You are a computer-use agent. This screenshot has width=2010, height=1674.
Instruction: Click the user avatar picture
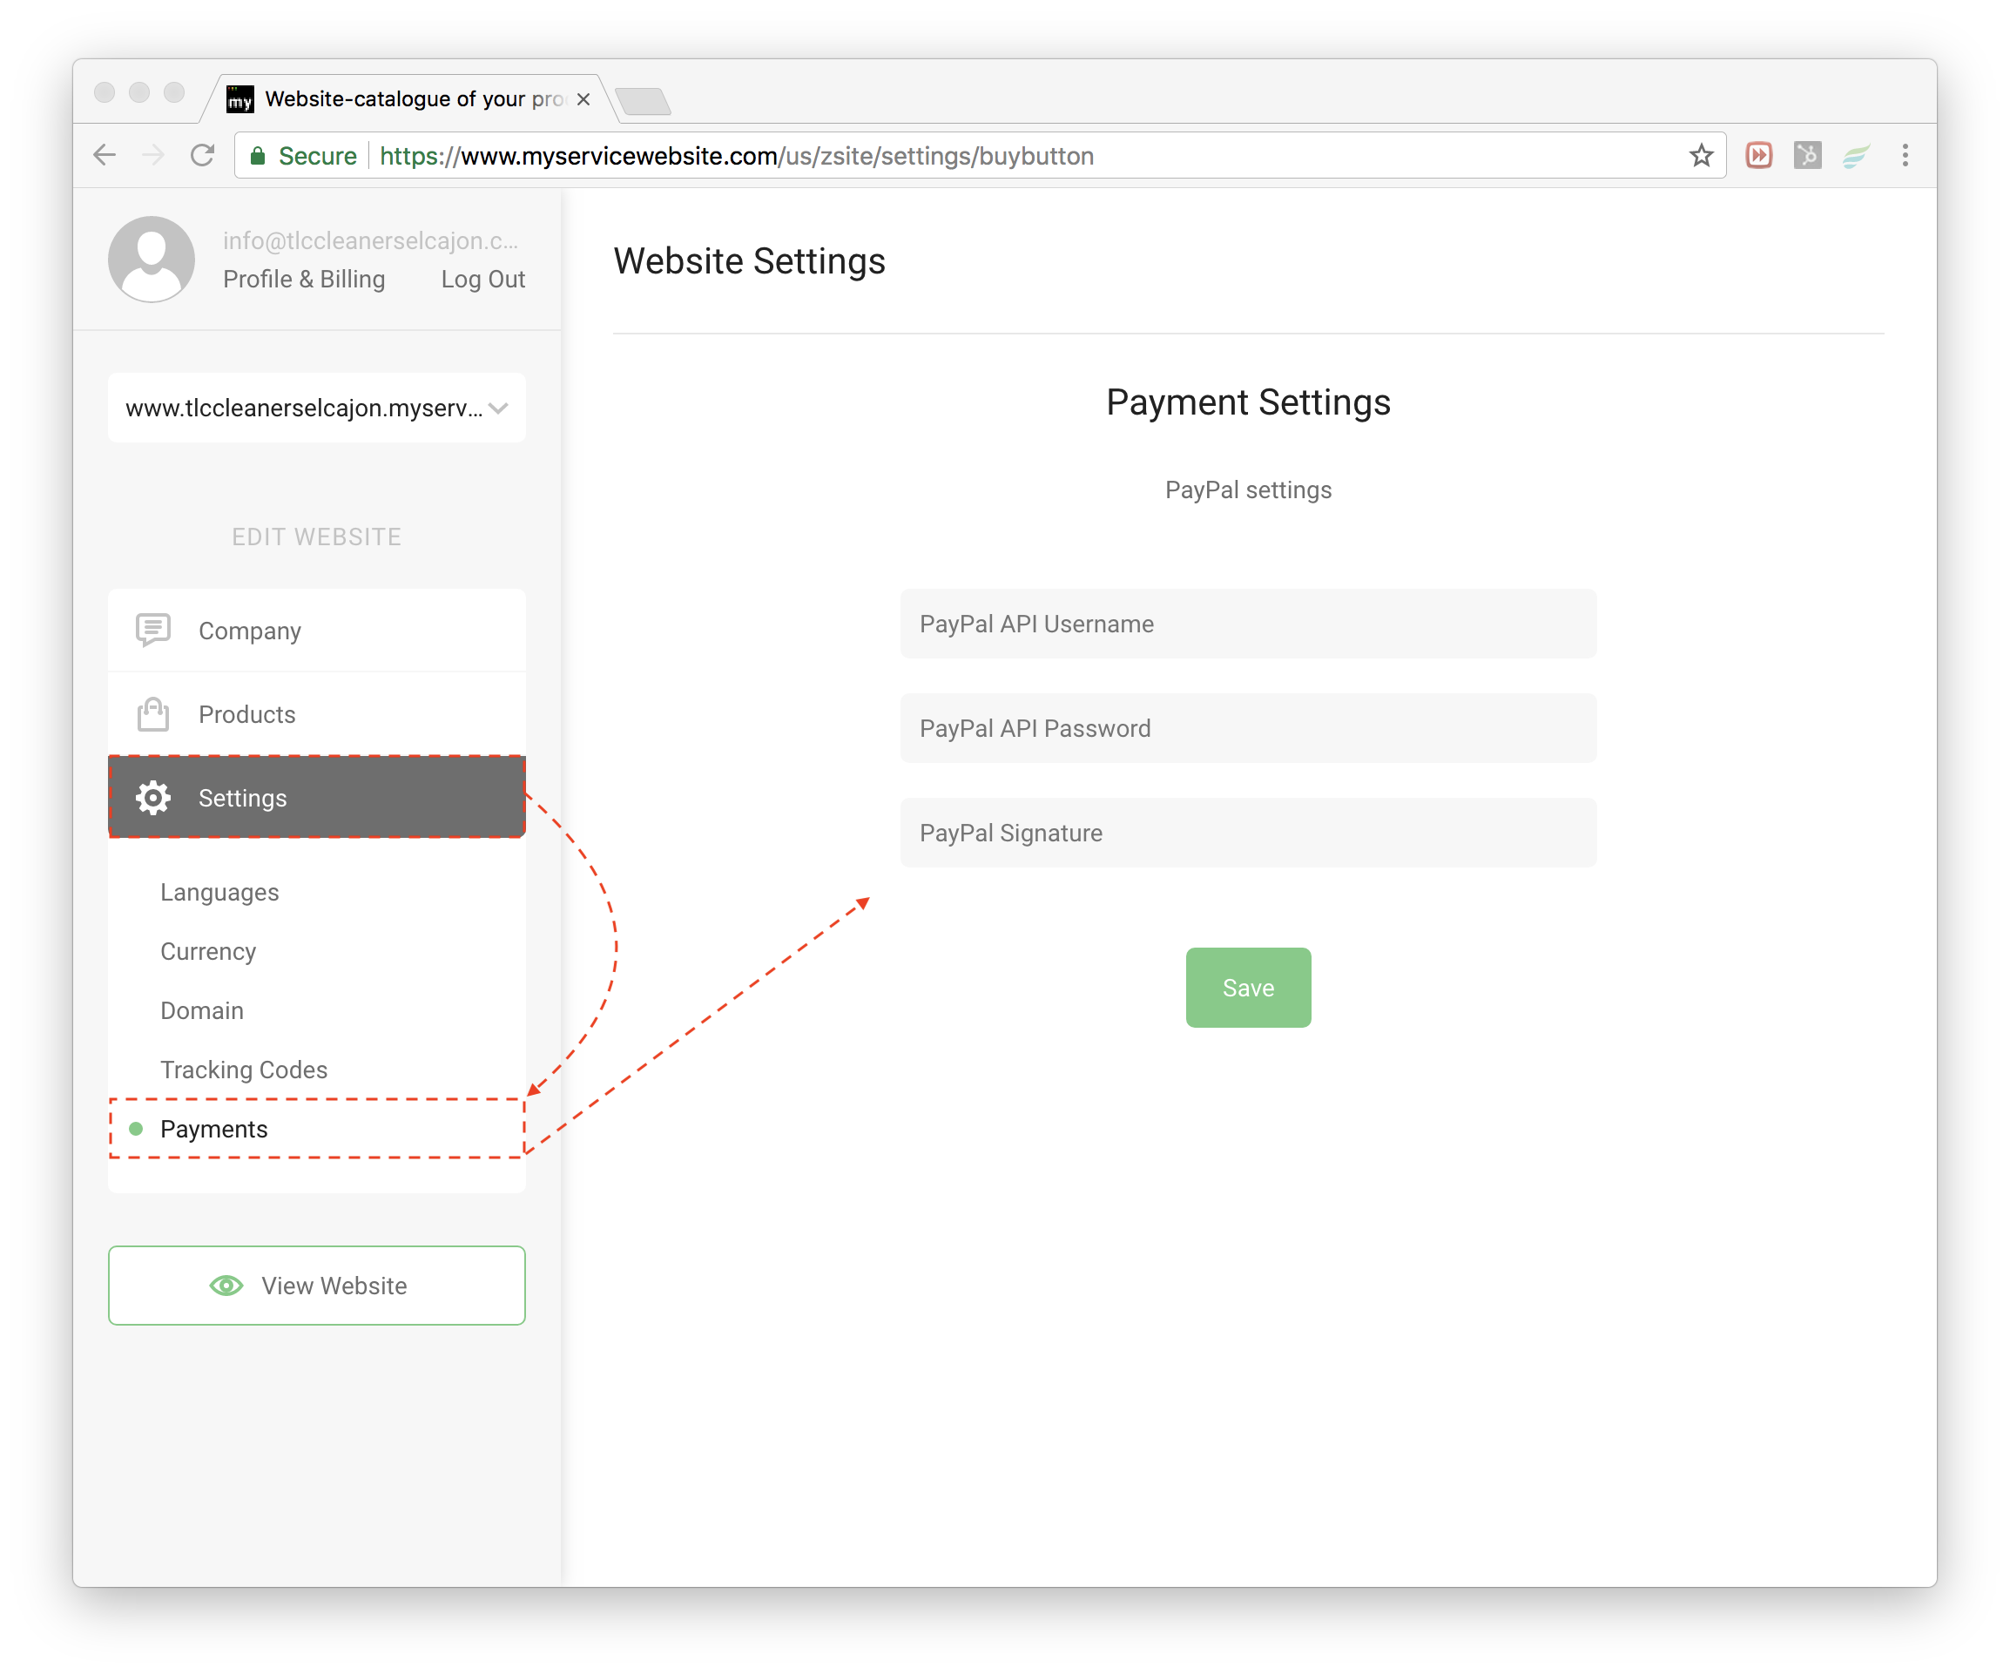pyautogui.click(x=152, y=259)
